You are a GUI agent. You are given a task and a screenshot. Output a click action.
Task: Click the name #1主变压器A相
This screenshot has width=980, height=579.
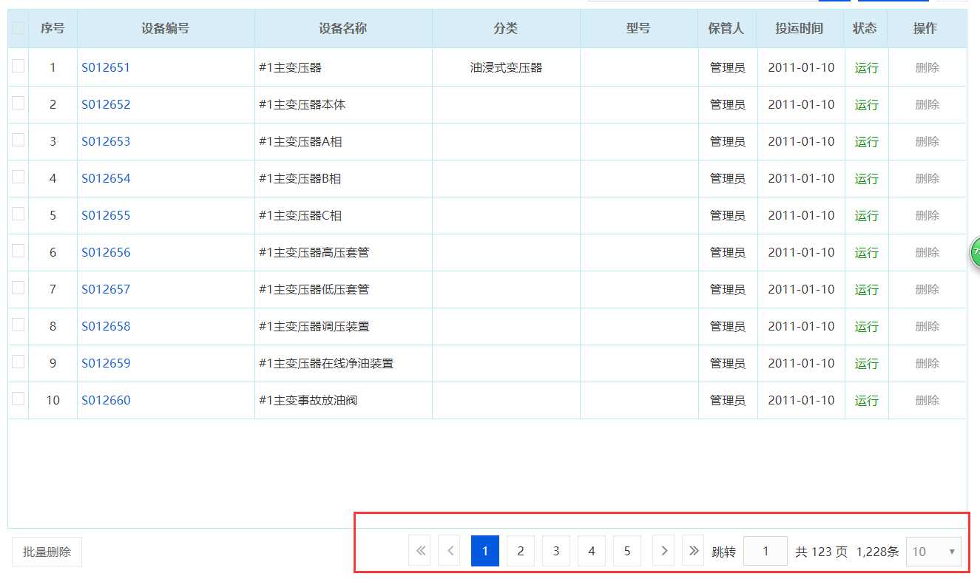coord(300,141)
